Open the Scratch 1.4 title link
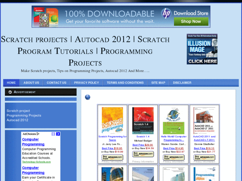Viewport: 242px width, 181px height. (x=143, y=136)
